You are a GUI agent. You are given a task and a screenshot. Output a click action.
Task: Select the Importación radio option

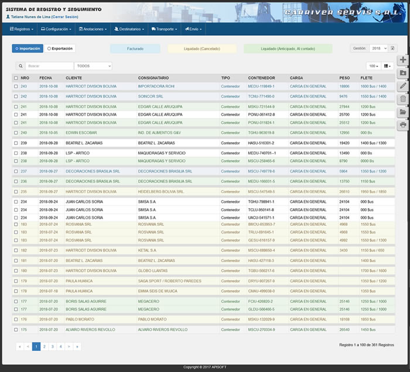pos(28,49)
